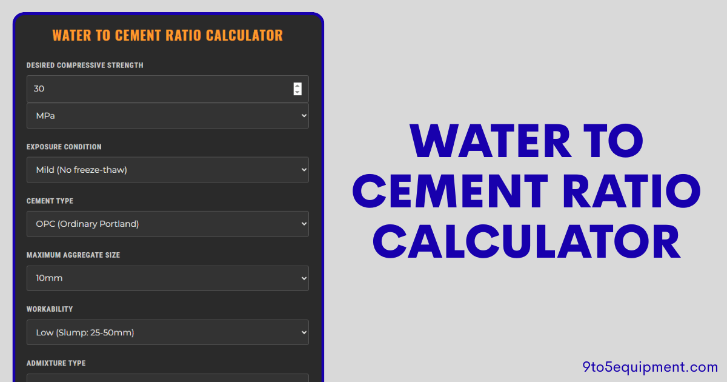Click the Water to Cement Ratio Calculator heading
The width and height of the screenshot is (727, 382).
[x=167, y=35]
